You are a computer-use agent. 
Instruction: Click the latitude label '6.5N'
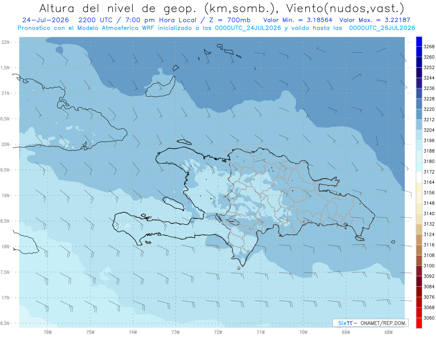click(5, 323)
